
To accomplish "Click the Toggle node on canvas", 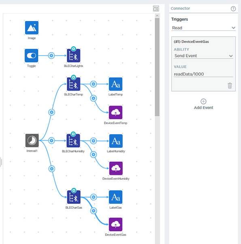I will tap(31, 56).
